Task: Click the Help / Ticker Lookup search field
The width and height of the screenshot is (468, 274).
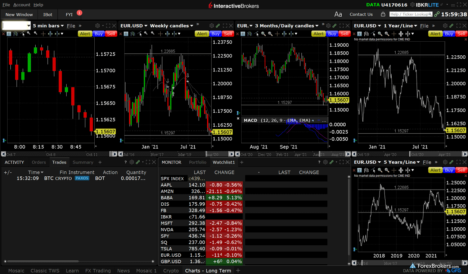Action: point(410,14)
